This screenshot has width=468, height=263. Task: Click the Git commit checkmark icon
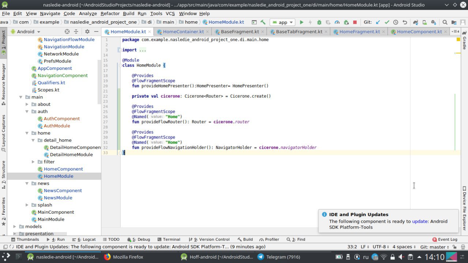(387, 22)
